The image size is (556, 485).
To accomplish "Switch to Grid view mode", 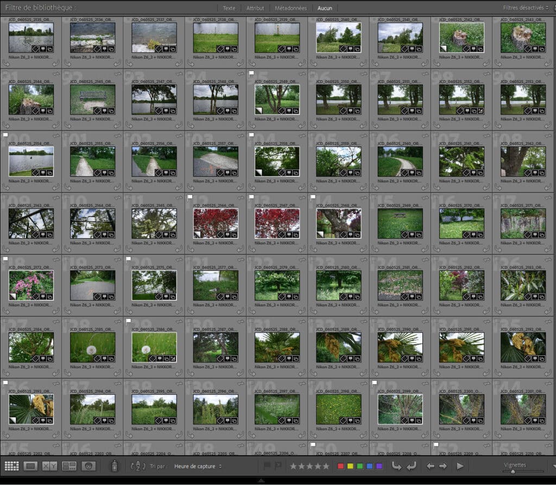I will coord(12,466).
